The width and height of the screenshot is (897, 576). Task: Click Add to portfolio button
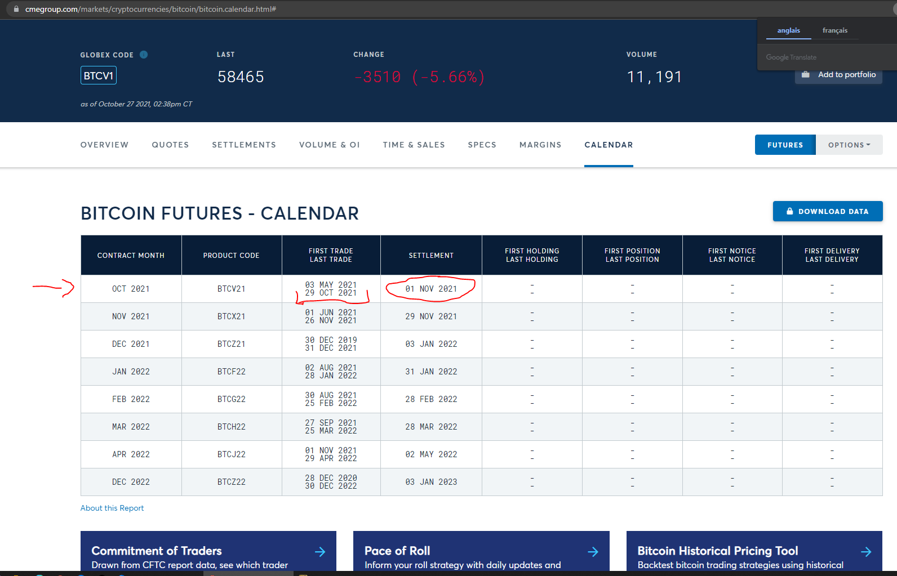click(x=838, y=74)
